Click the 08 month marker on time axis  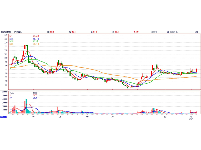pyautogui.click(x=60, y=117)
